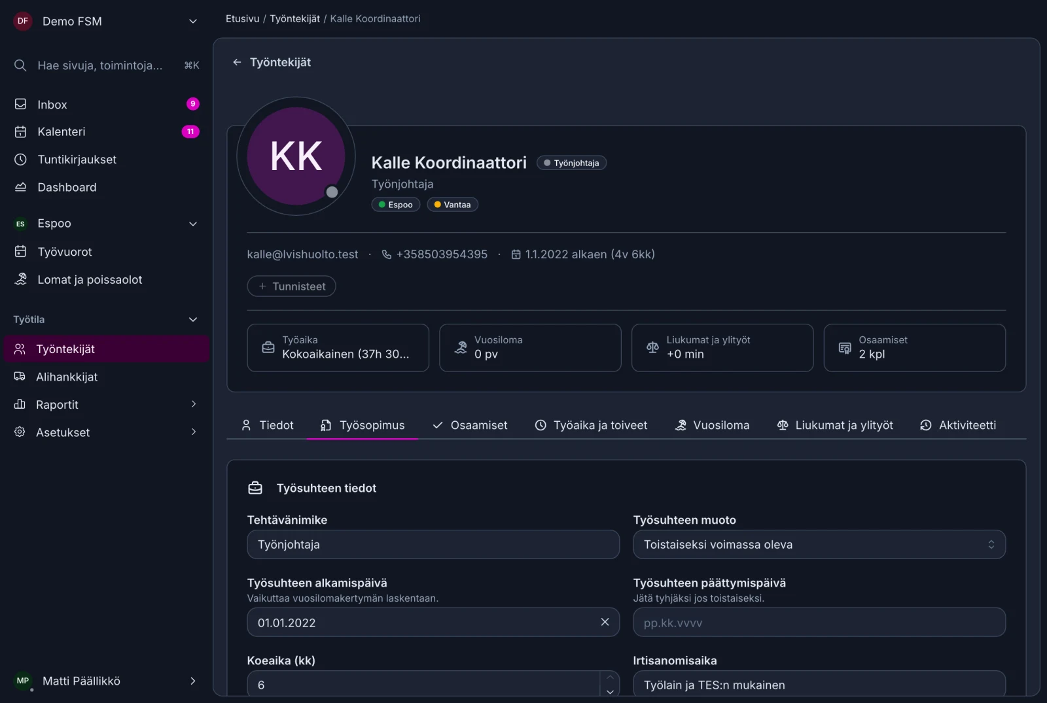Expand Asetukset submenu chevron
This screenshot has height=703, width=1047.
point(194,432)
